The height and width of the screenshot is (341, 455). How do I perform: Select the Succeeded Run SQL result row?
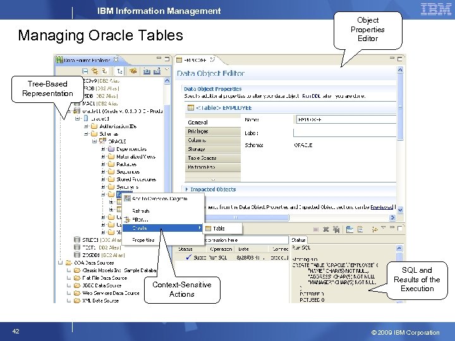coord(232,257)
